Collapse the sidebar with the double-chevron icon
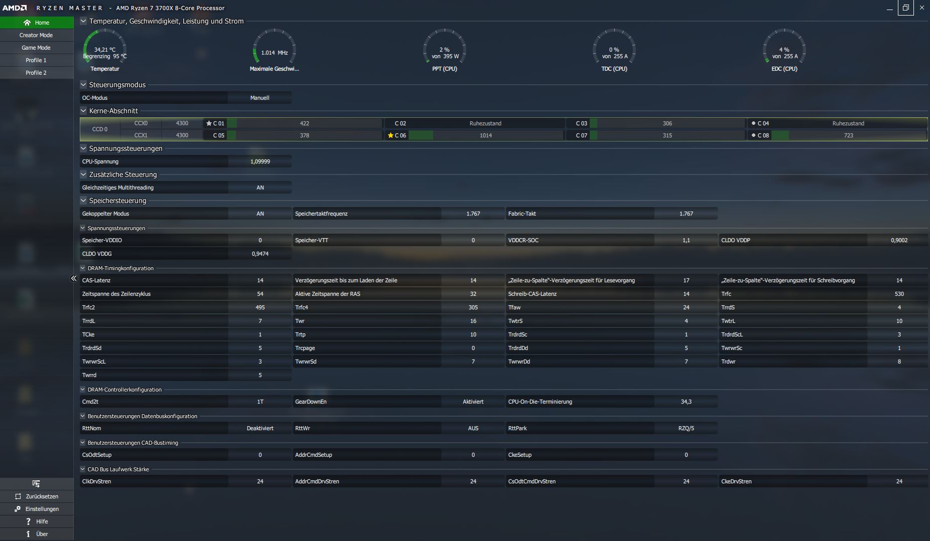930x541 pixels. [74, 278]
